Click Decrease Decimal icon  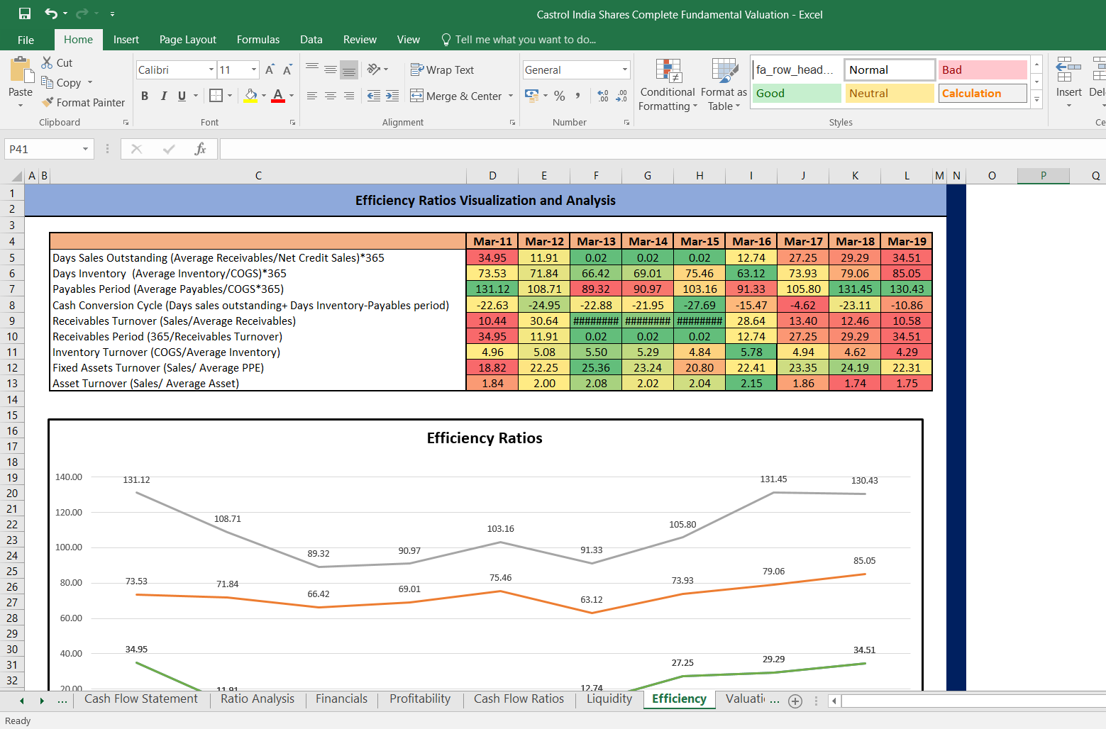tap(621, 96)
